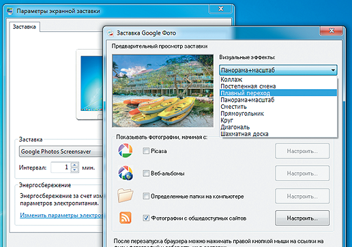Select Круг effect
352x247 pixels.
point(278,120)
